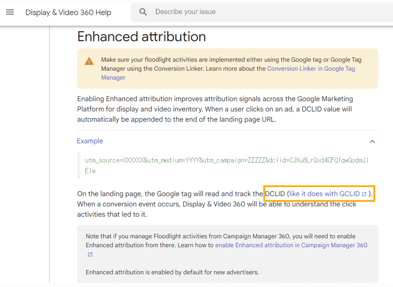Screen dimensions: 393x287
Task: Click the warning triangle icon
Action: coord(89,61)
